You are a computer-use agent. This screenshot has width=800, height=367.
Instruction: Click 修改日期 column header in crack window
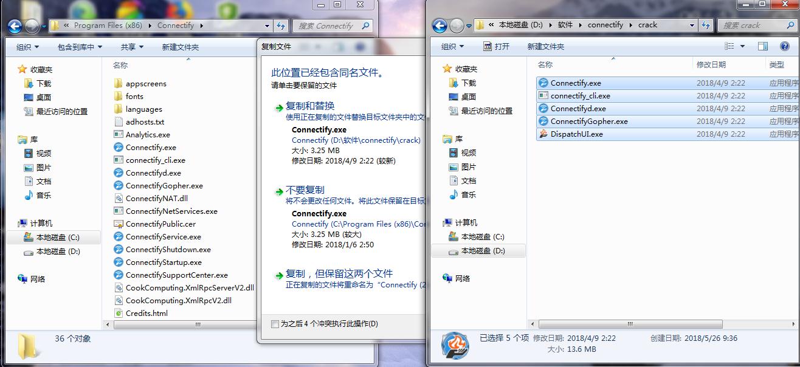[x=711, y=64]
